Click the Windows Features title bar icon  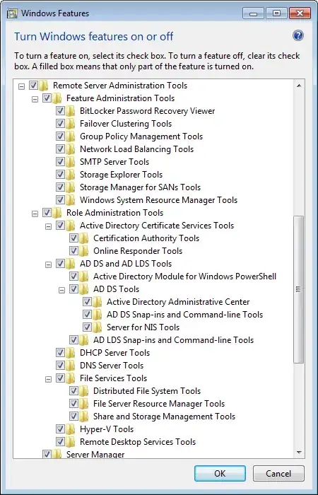[x=12, y=13]
